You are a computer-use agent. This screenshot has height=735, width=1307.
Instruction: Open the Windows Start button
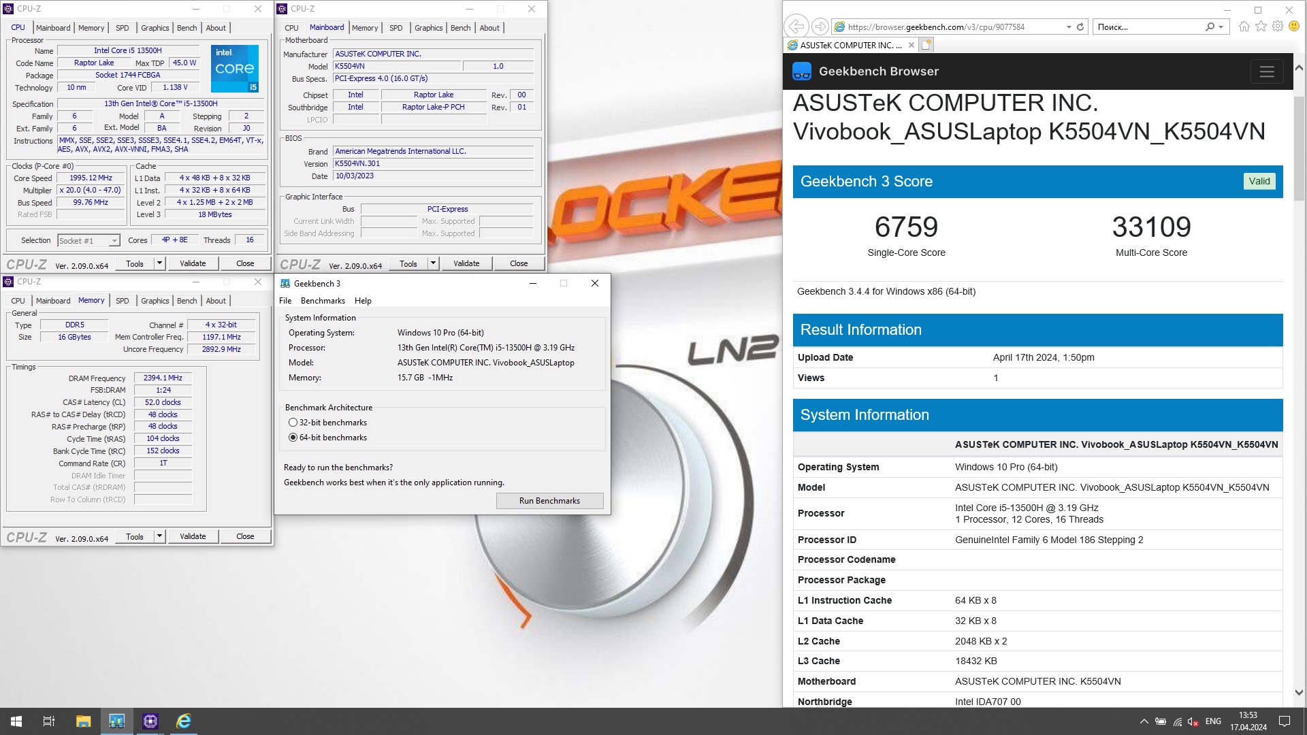16,721
